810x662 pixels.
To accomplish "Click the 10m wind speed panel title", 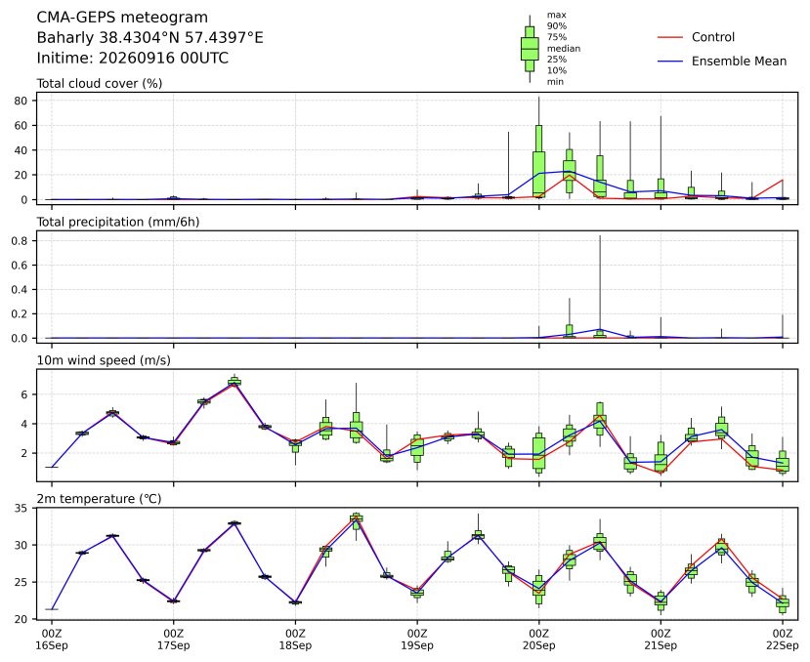I will [x=104, y=360].
